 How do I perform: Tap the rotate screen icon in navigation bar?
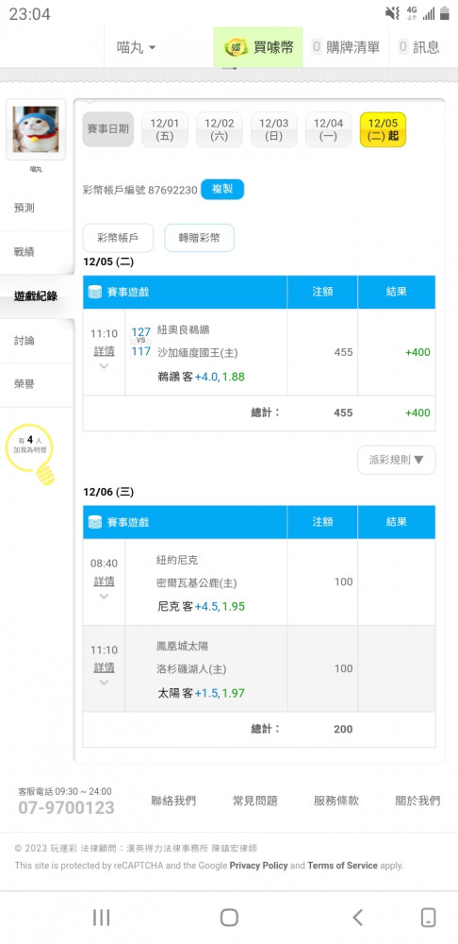coord(428,918)
